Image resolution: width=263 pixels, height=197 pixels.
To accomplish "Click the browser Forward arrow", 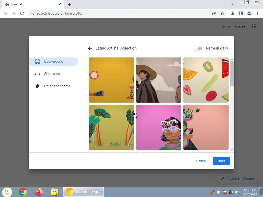I will [x=14, y=13].
